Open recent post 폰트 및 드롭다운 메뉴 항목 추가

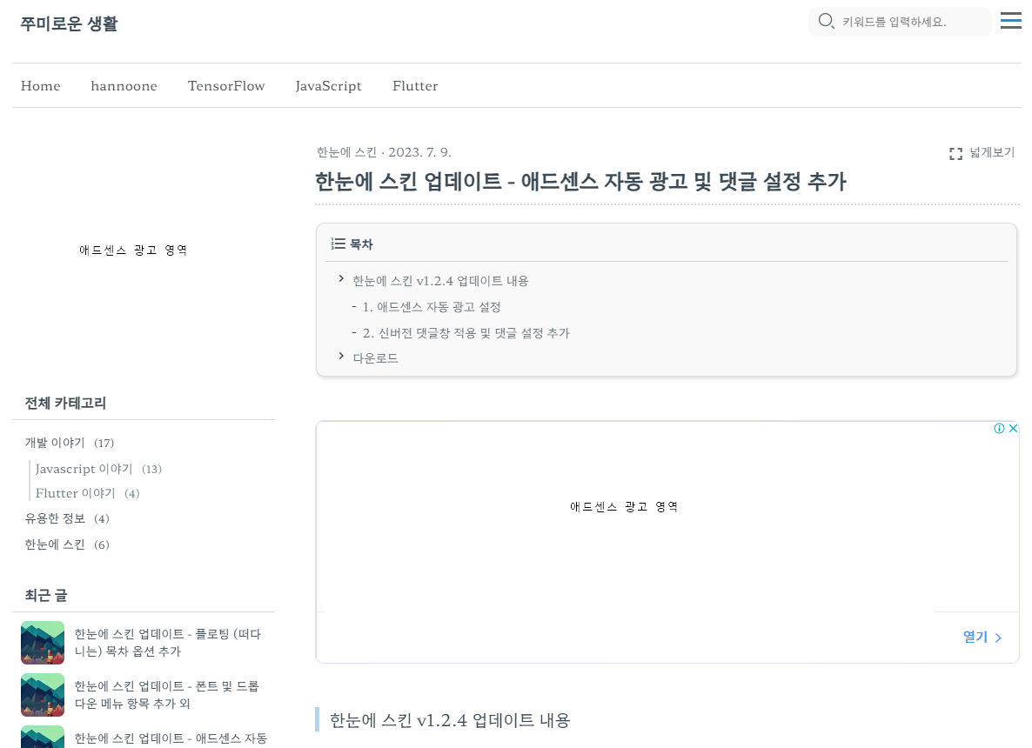click(x=166, y=695)
